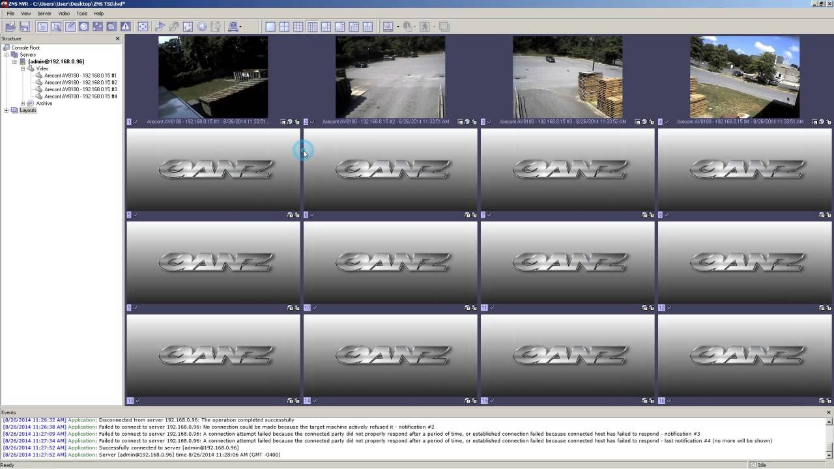834x469 pixels.
Task: Click camera #4 live video thumbnail
Action: tap(745, 77)
